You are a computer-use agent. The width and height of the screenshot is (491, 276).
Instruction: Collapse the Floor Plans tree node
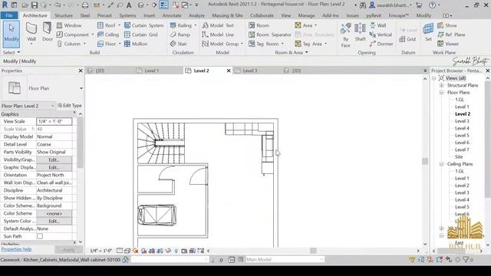(442, 92)
